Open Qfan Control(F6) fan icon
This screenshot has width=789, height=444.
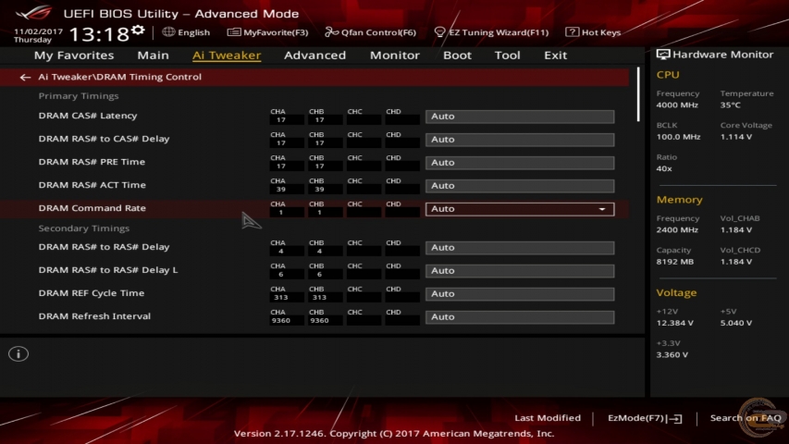[331, 32]
